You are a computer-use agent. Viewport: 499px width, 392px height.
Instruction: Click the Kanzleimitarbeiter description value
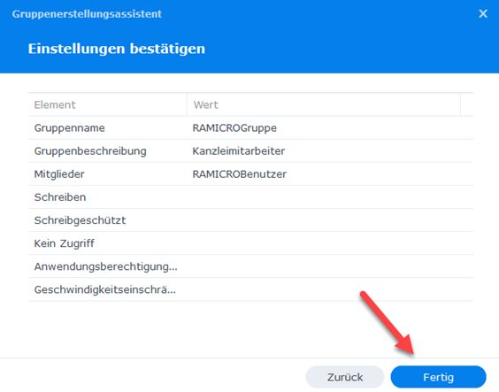click(x=239, y=150)
